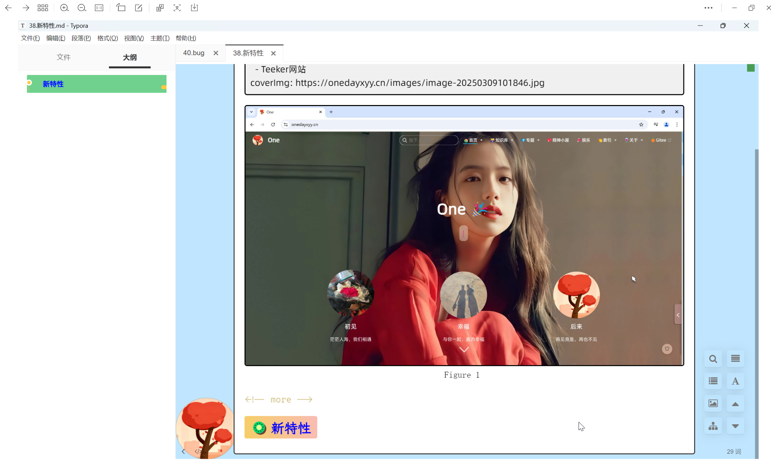Collapse sidebar with bottom left chevron
This screenshot has height=460, width=777.
(183, 451)
